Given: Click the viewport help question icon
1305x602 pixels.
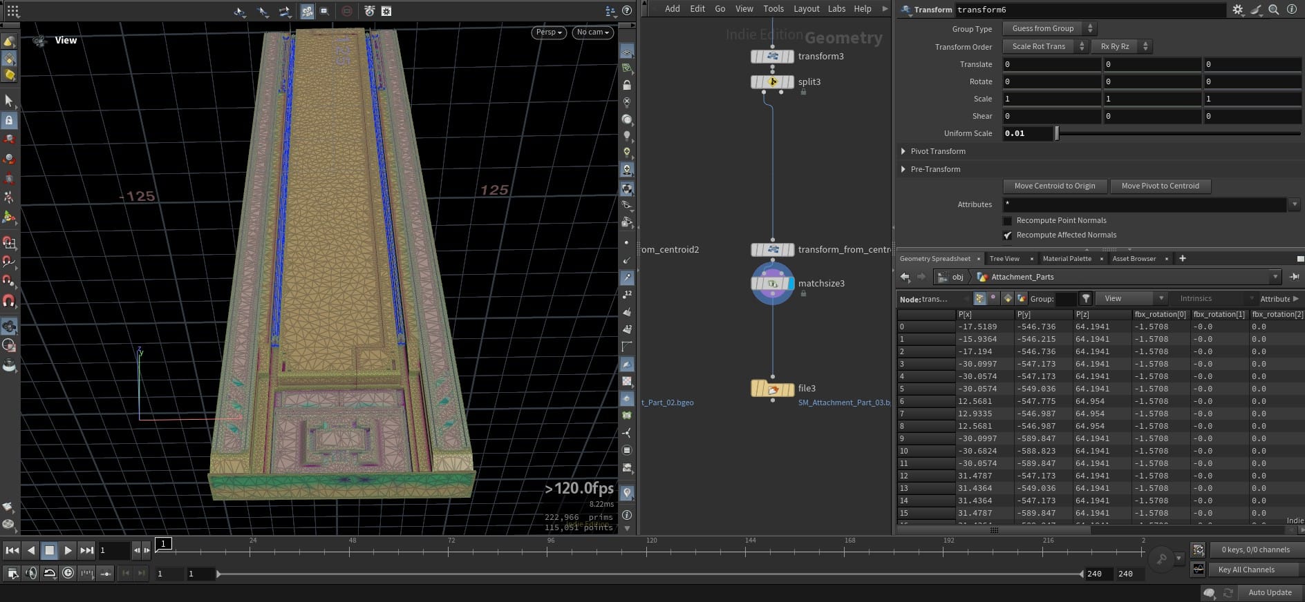Looking at the screenshot, I should (627, 10).
